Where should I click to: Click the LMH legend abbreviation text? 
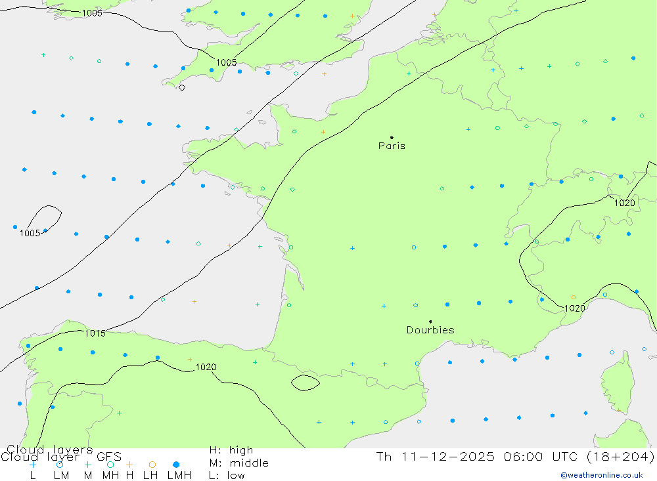pos(179,476)
